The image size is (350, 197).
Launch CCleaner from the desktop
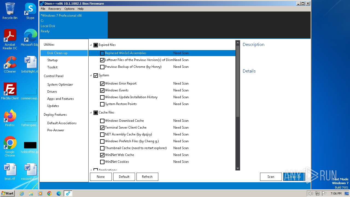pyautogui.click(x=10, y=65)
